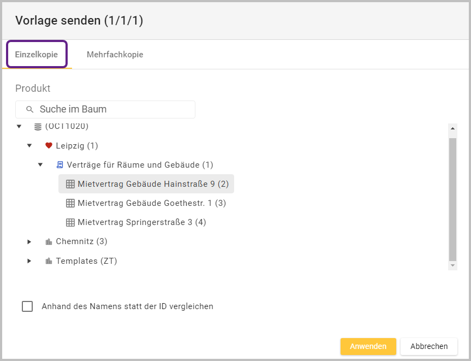Click the building icon next to Chemnitz
Screen dimensions: 471x361
coord(49,241)
